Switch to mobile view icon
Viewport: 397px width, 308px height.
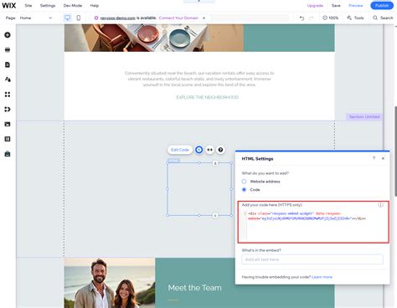pyautogui.click(x=79, y=18)
